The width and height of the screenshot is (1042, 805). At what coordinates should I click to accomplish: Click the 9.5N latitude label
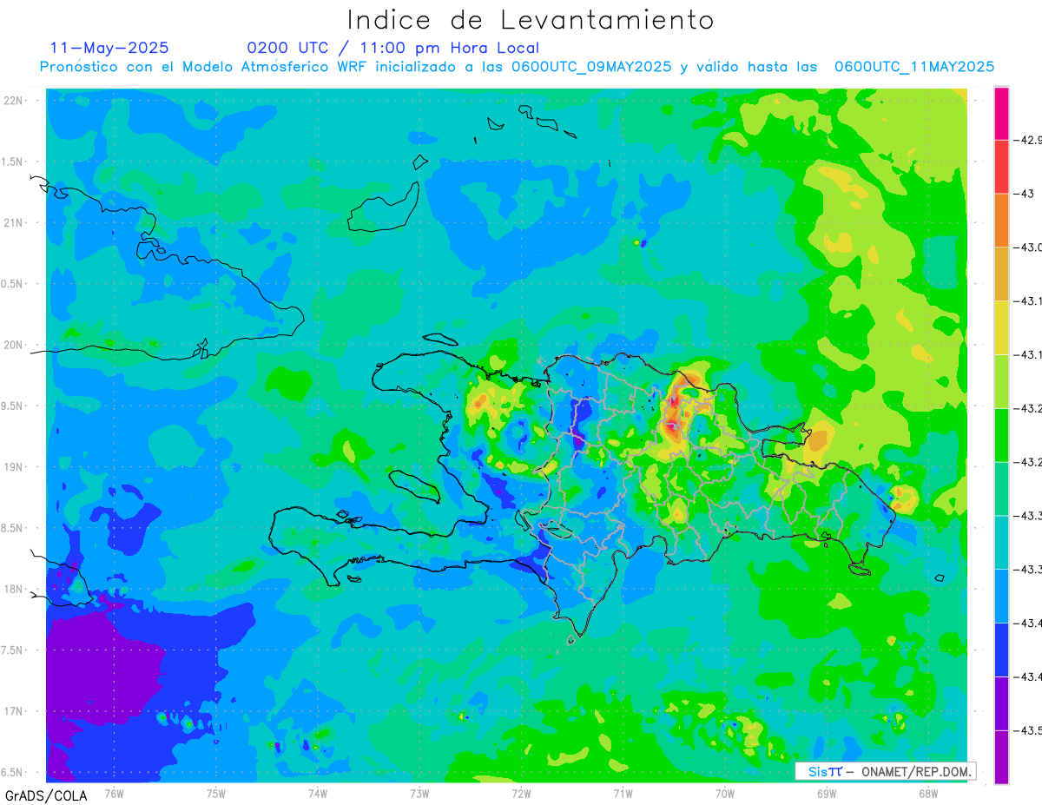(x=12, y=406)
